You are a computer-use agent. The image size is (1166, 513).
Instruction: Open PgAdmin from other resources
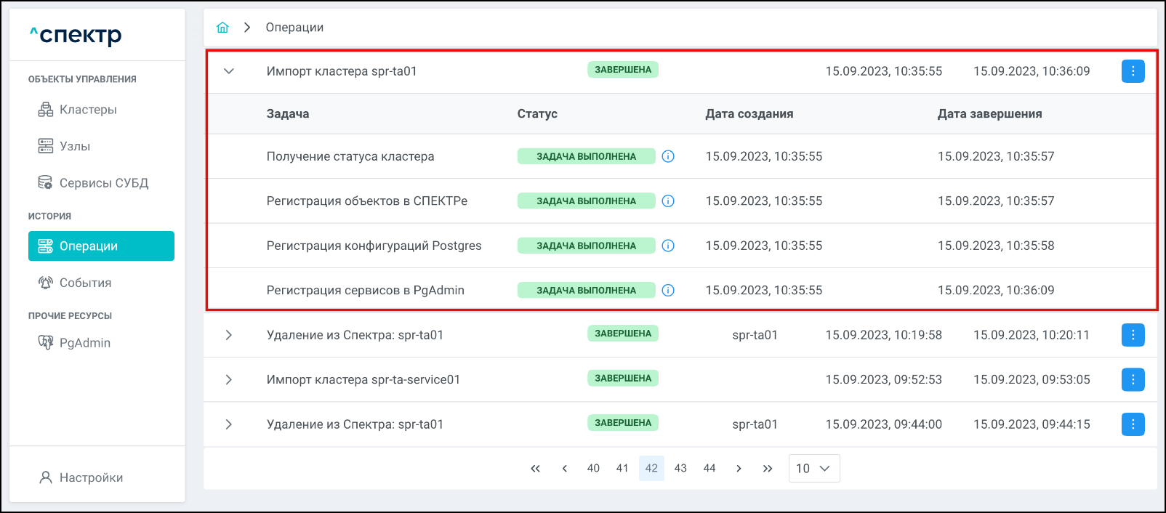(84, 343)
